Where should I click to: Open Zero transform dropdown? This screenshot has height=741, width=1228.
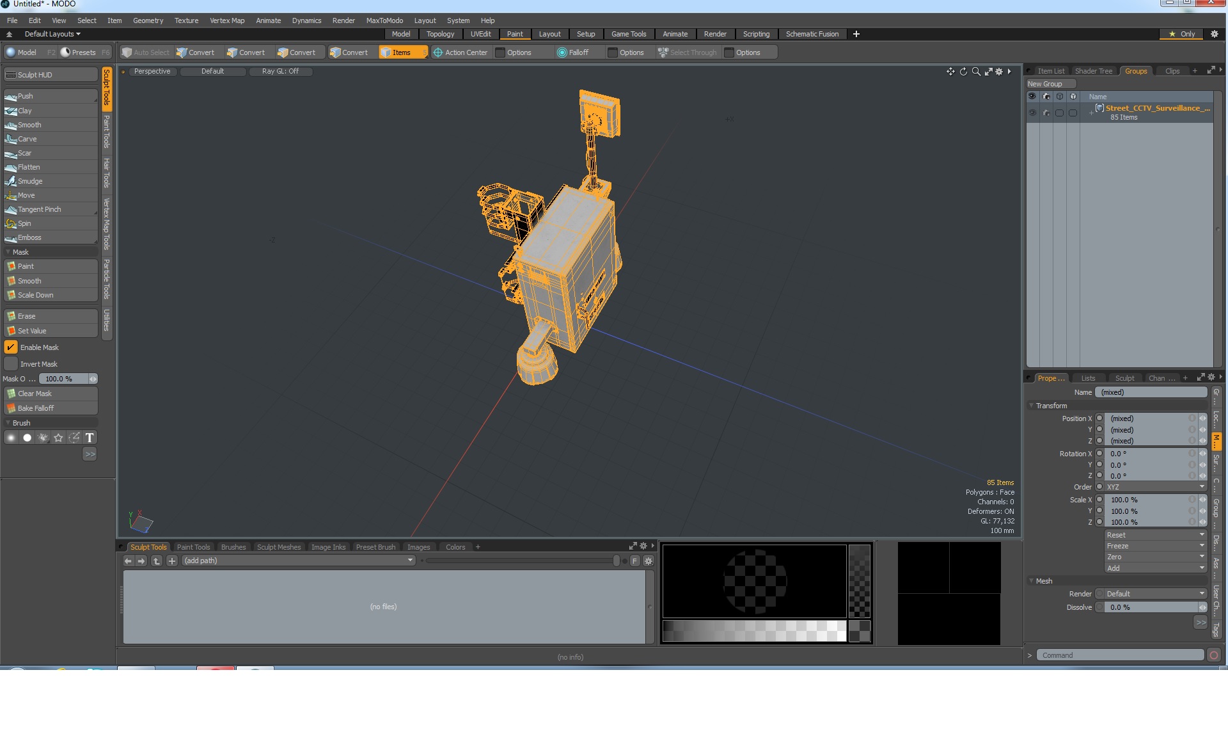[1155, 557]
